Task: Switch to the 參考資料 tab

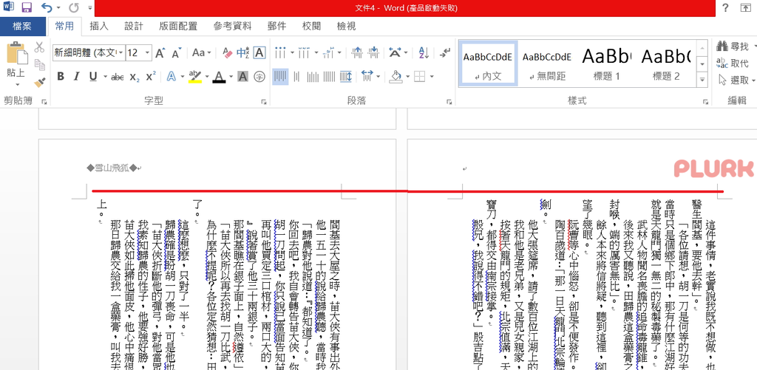Action: pos(232,26)
